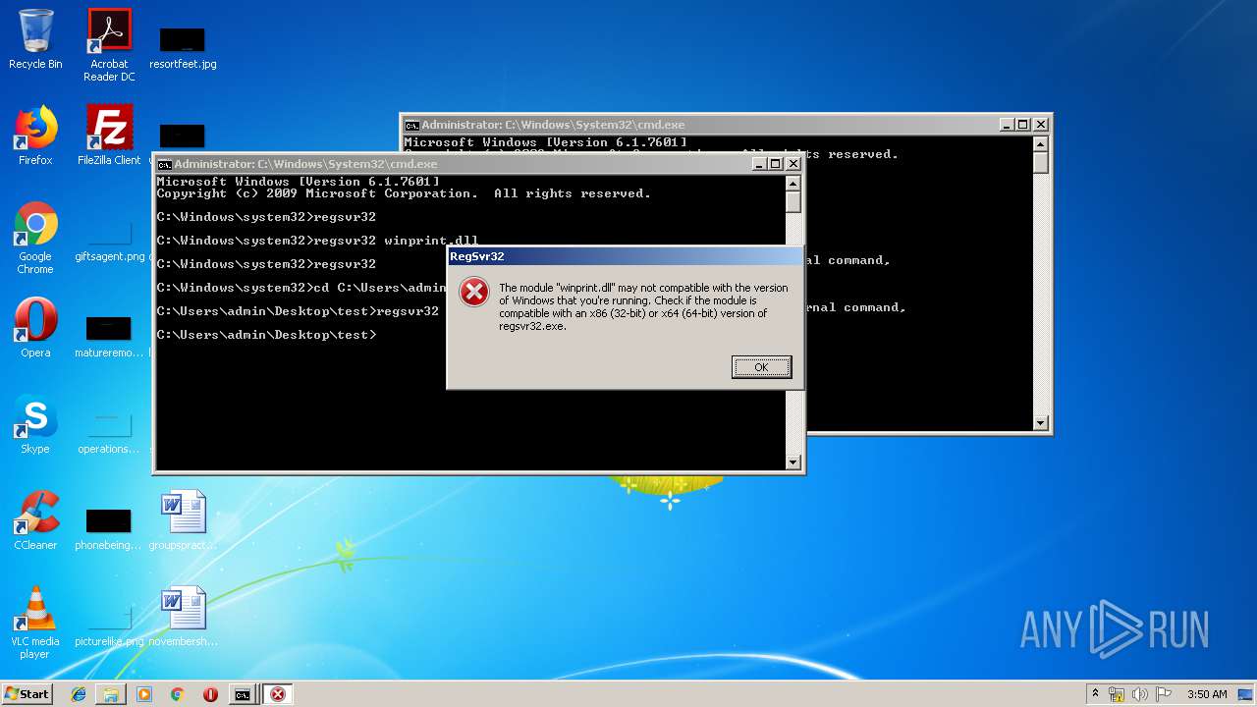The width and height of the screenshot is (1257, 707).
Task: Launch VLC media player shortcut
Action: coord(35,623)
